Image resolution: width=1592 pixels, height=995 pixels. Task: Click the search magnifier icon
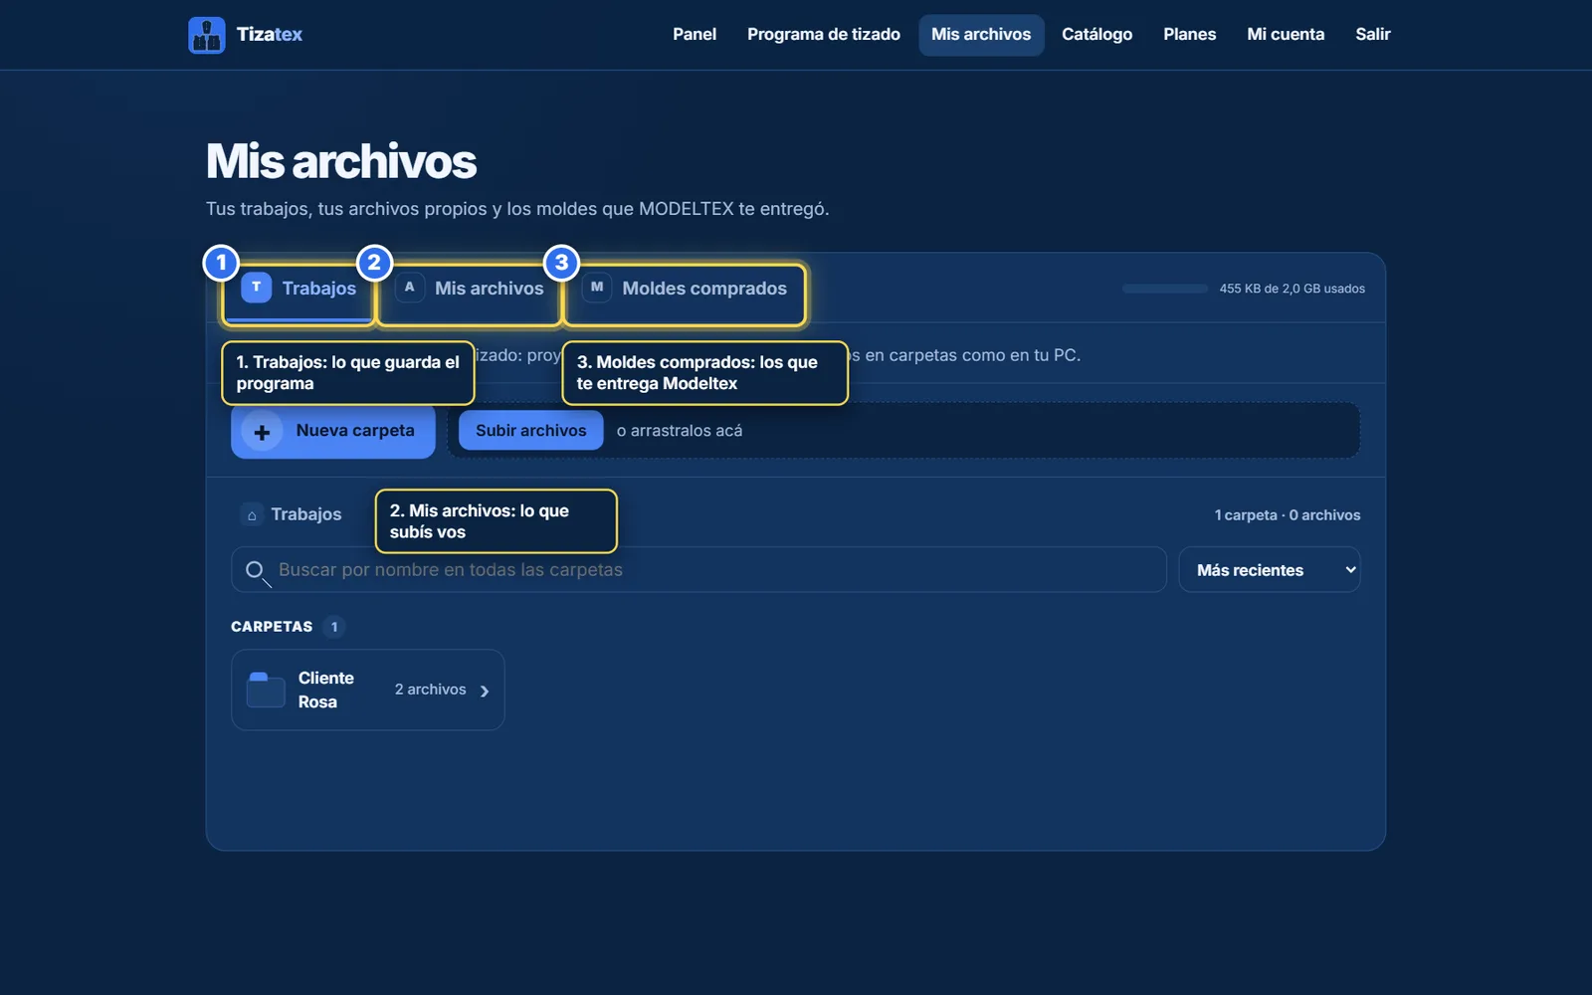coord(256,571)
